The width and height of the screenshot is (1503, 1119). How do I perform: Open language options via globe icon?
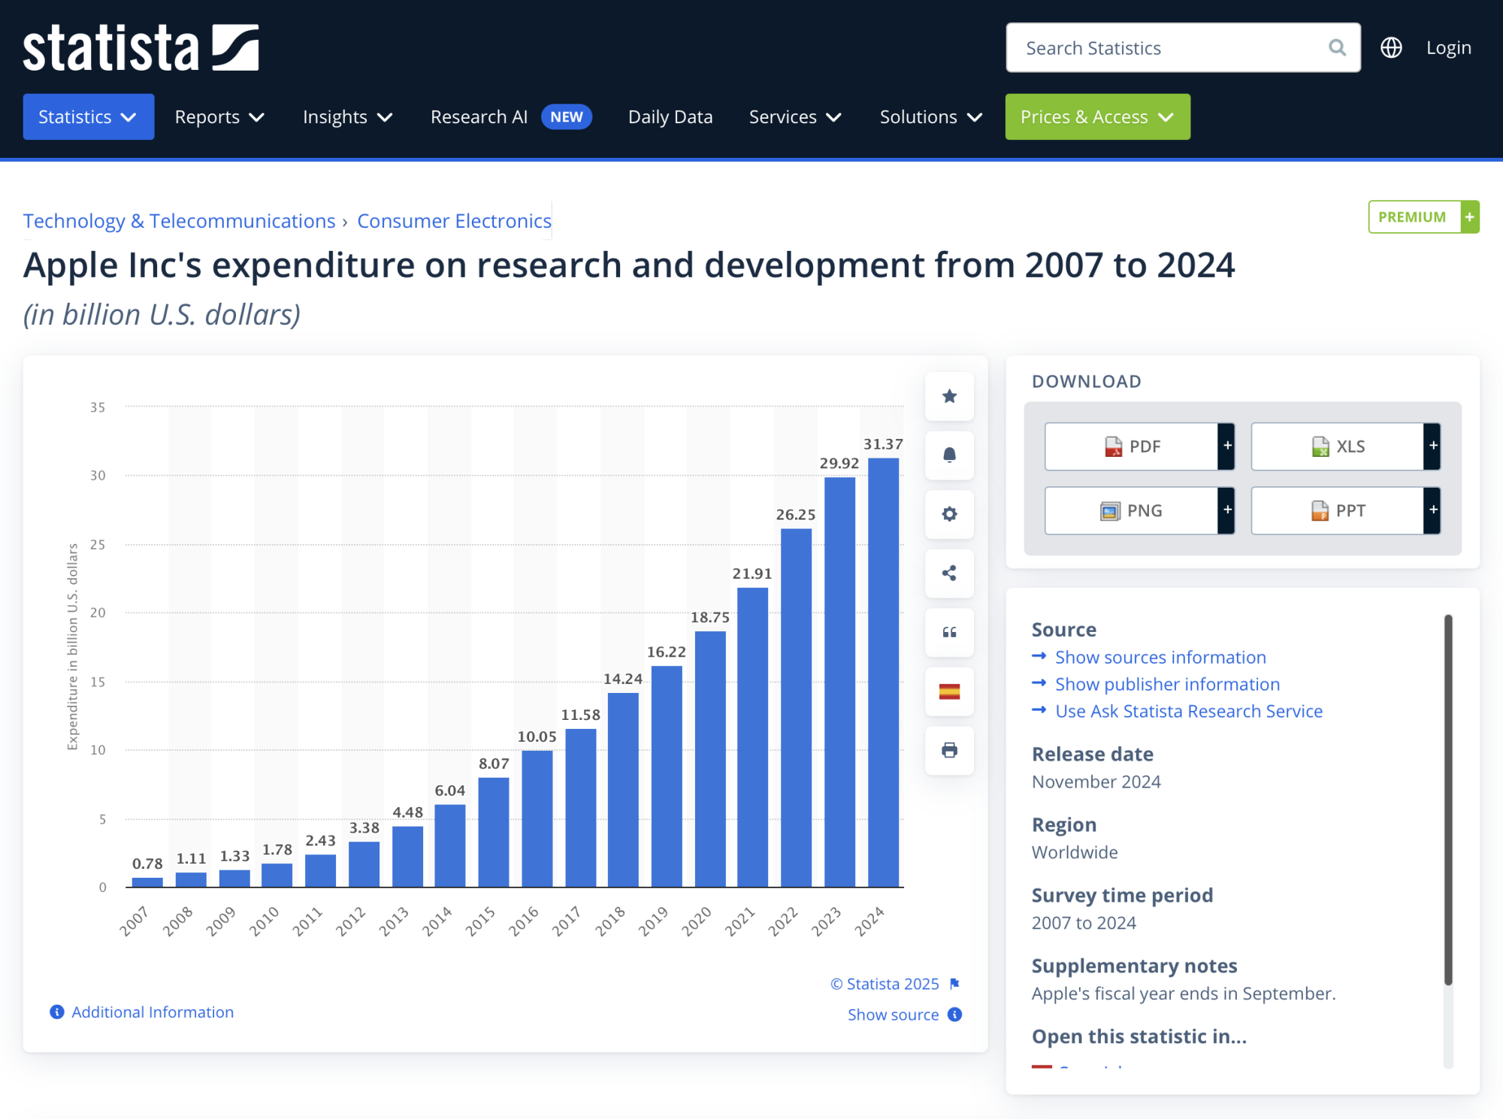pos(1390,47)
